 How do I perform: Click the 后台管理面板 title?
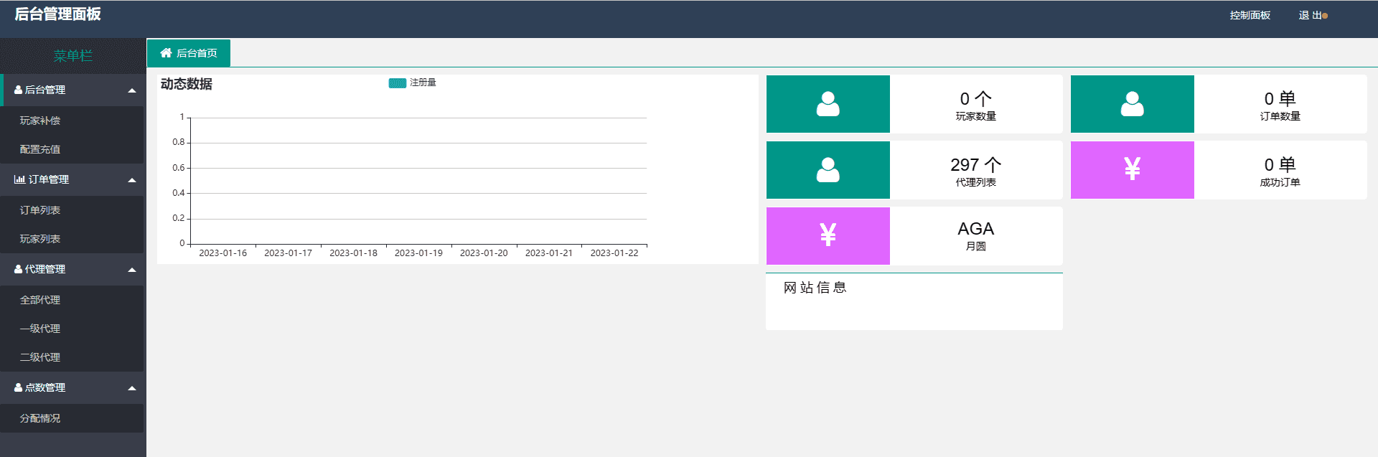(x=57, y=14)
